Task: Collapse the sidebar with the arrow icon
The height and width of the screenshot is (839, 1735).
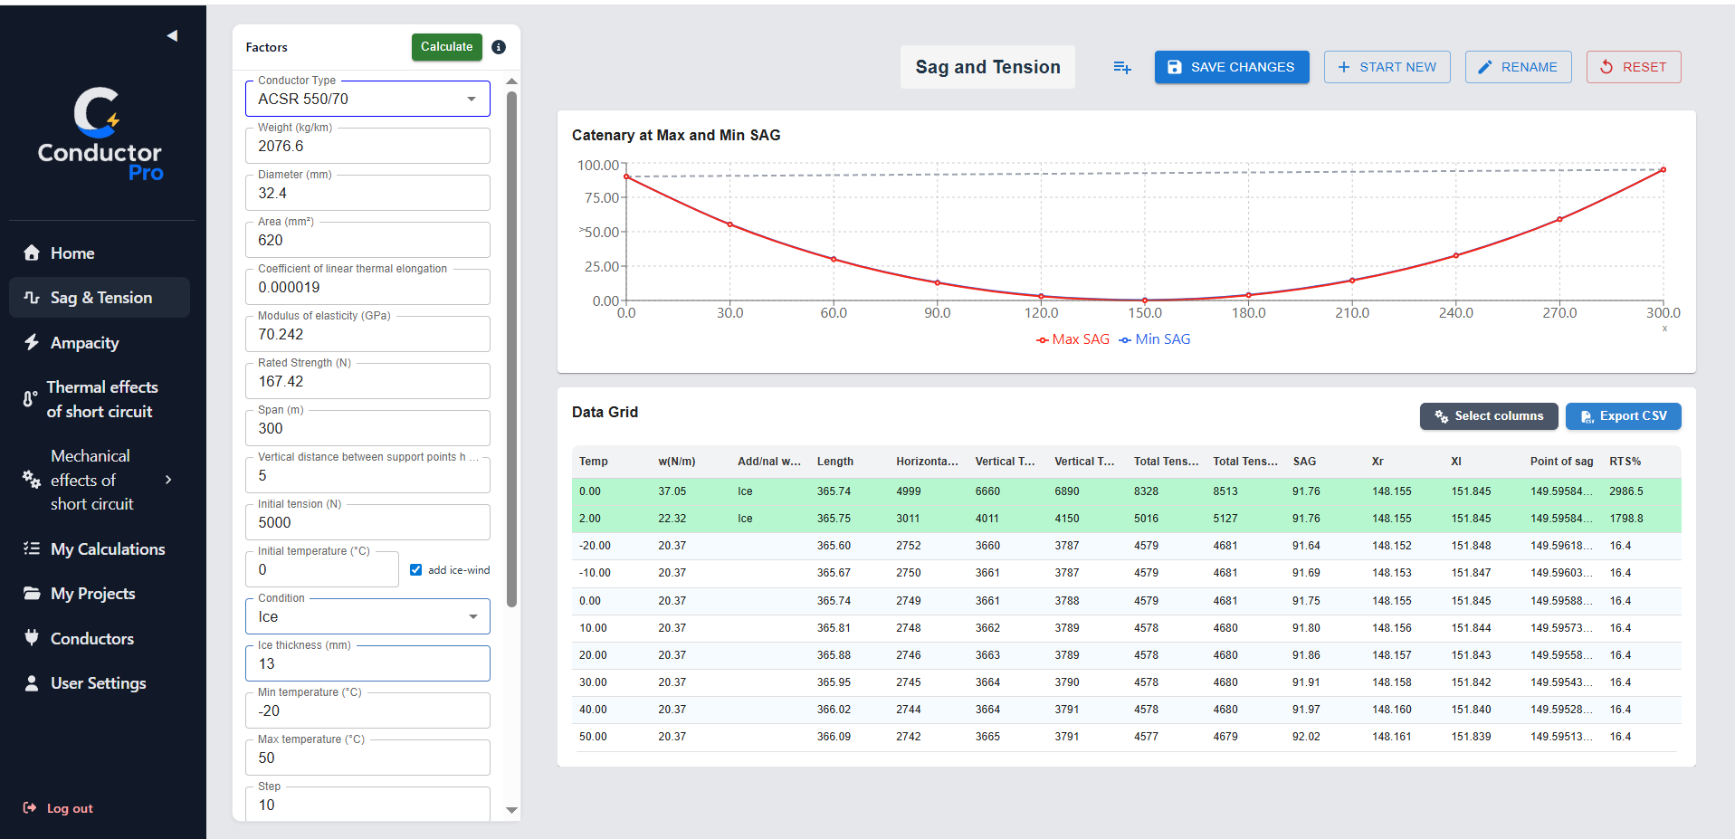Action: pyautogui.click(x=172, y=36)
